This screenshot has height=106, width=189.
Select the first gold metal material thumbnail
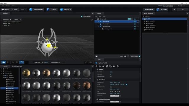[x=26, y=73]
